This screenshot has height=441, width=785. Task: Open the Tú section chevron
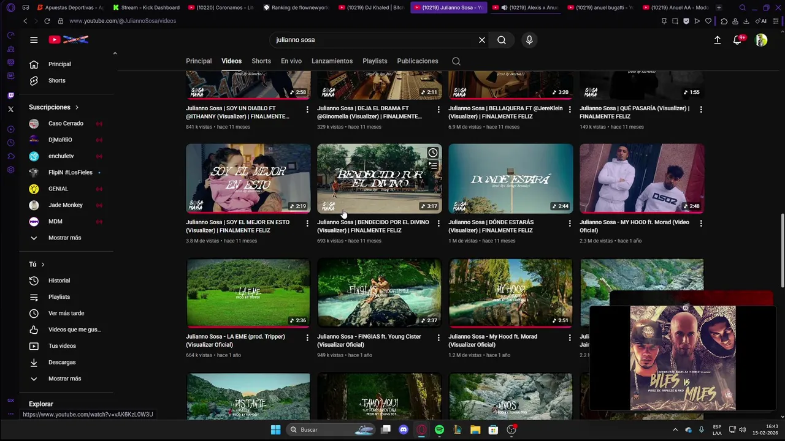(x=42, y=265)
